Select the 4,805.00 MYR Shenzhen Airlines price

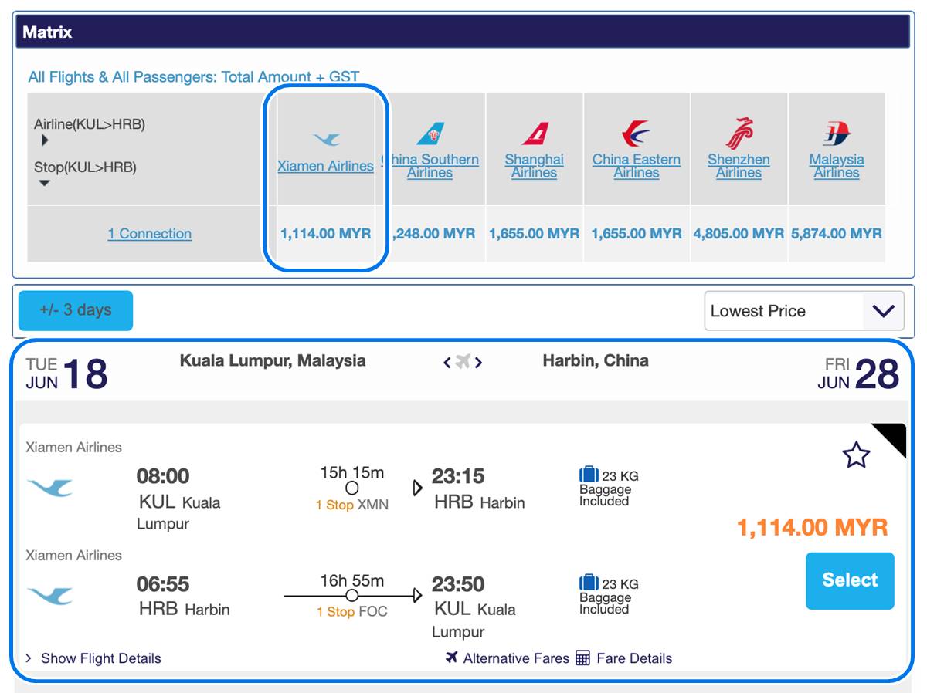(739, 234)
